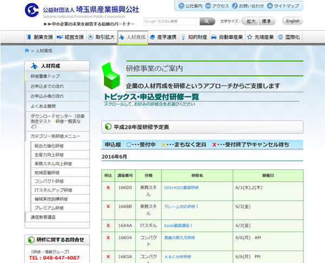The width and height of the screenshot is (325, 263).
Task: Open 実務スキル向上研修 submenu item
Action: [x=60, y=164]
